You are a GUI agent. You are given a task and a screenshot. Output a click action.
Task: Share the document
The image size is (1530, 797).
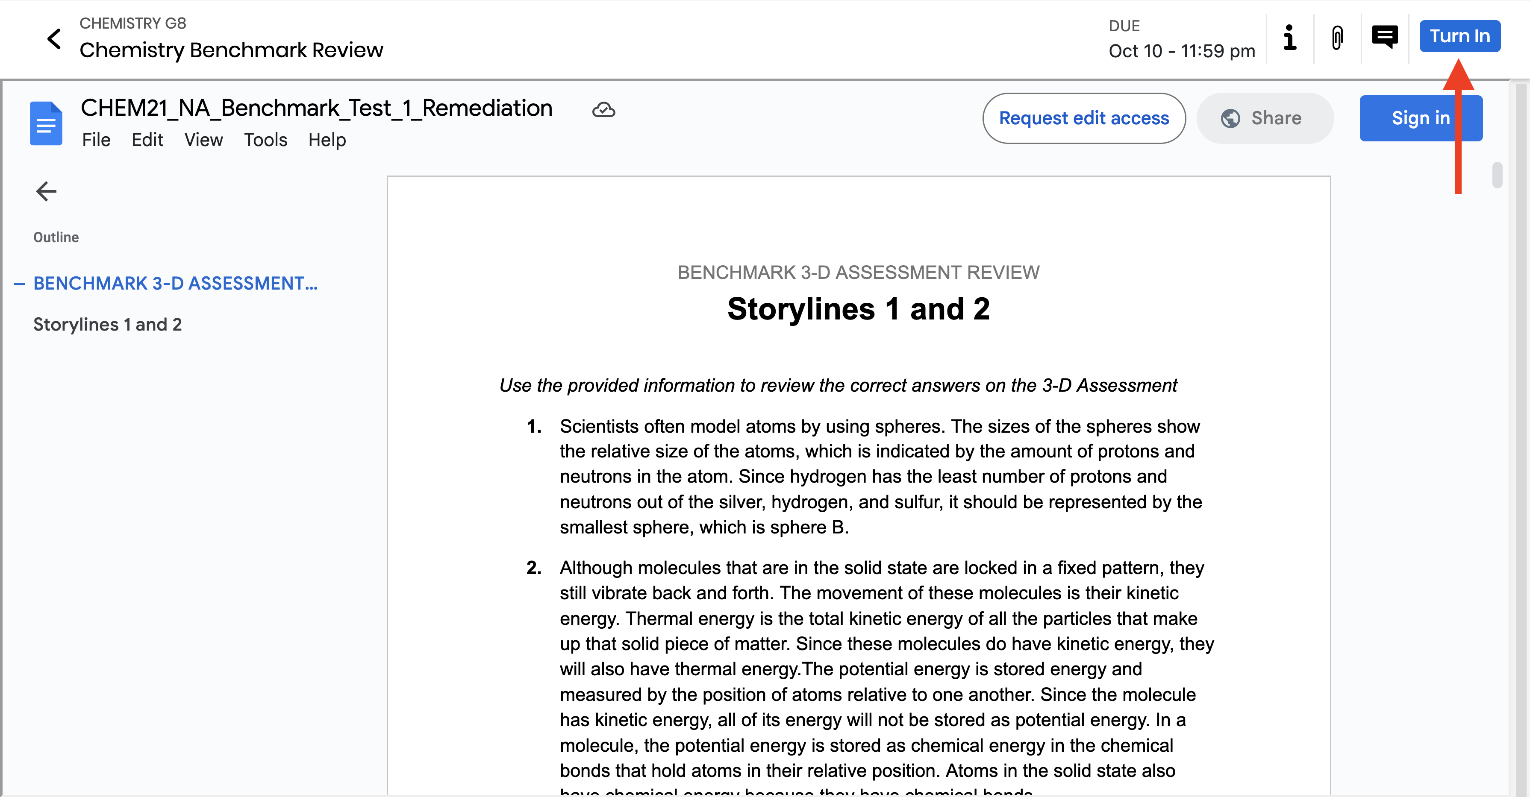coord(1265,118)
